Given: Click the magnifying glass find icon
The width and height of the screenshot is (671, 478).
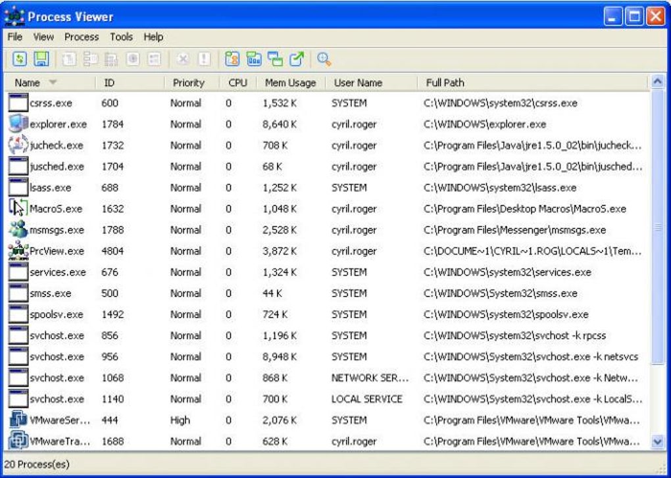Looking at the screenshot, I should pos(324,59).
